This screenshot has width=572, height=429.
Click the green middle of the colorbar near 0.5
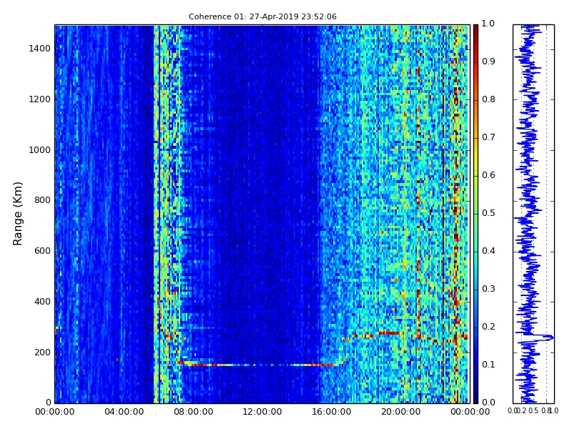475,214
